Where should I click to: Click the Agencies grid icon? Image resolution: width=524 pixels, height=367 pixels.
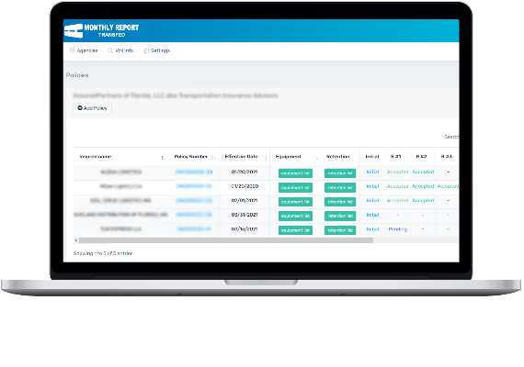[73, 50]
